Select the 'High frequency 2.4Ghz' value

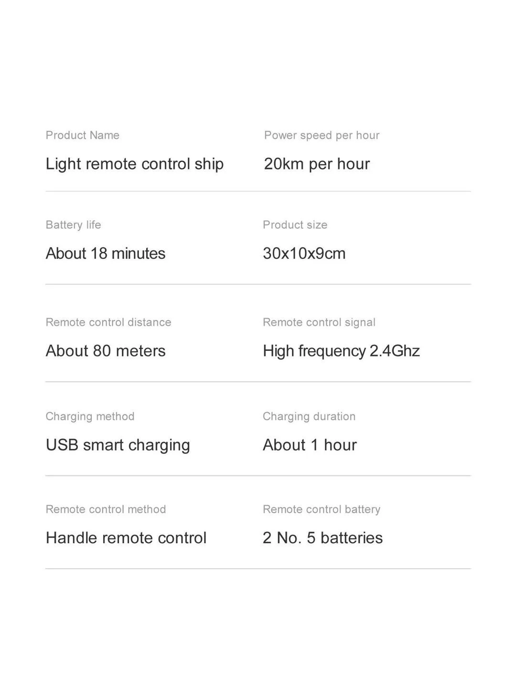click(341, 351)
